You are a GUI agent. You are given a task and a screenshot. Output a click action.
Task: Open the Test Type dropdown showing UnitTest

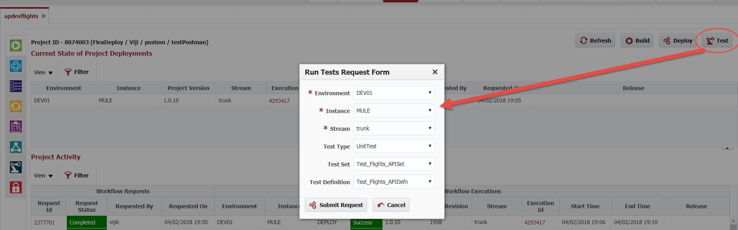(x=394, y=146)
